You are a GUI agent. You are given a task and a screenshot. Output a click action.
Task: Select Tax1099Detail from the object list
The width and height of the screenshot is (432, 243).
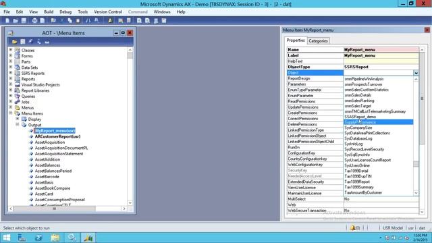[378, 171]
